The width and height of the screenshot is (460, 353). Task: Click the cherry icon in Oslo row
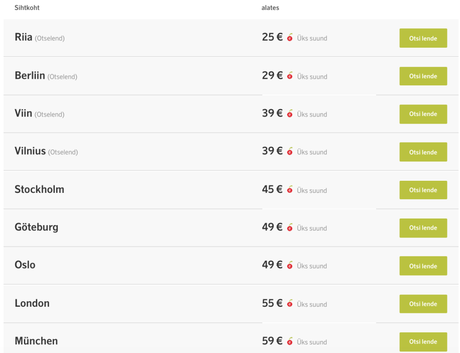(290, 265)
